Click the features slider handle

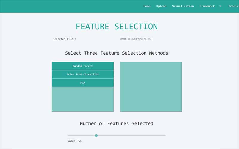[96, 136]
